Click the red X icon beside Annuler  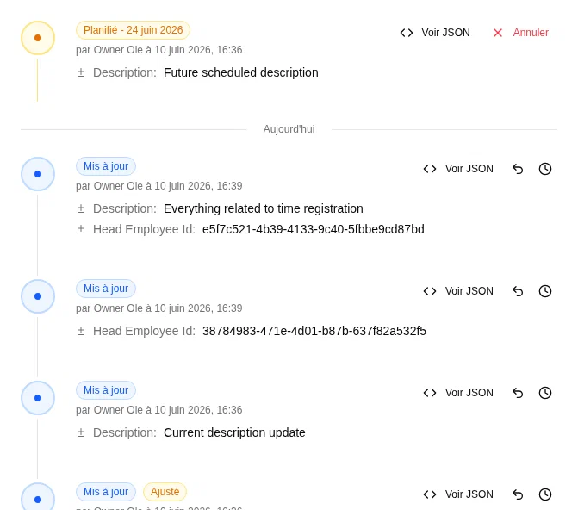pyautogui.click(x=498, y=33)
